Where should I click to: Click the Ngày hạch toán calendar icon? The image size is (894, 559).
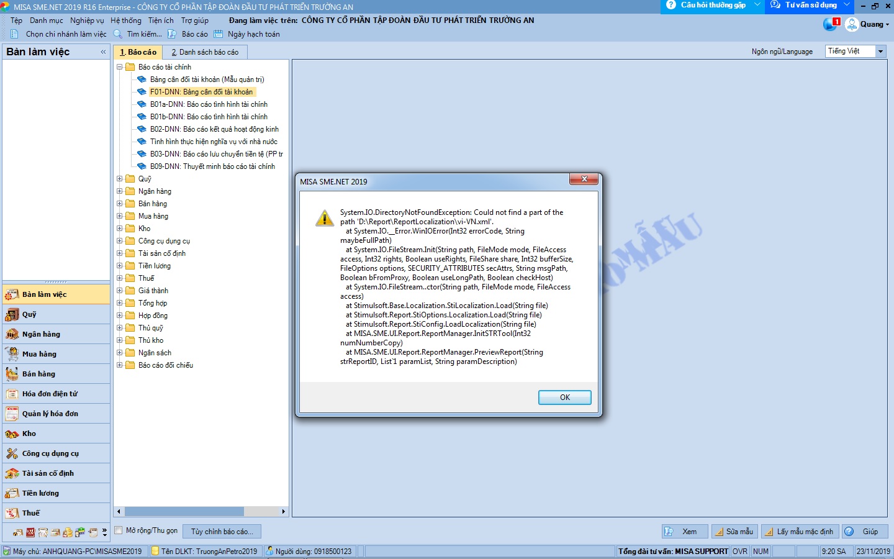219,34
